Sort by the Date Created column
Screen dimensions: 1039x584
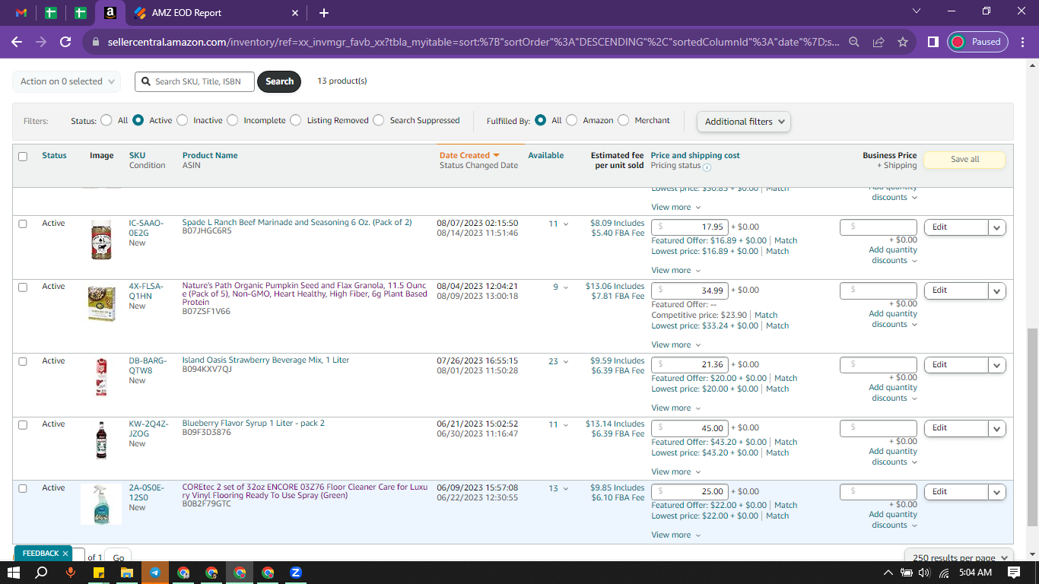click(x=469, y=155)
